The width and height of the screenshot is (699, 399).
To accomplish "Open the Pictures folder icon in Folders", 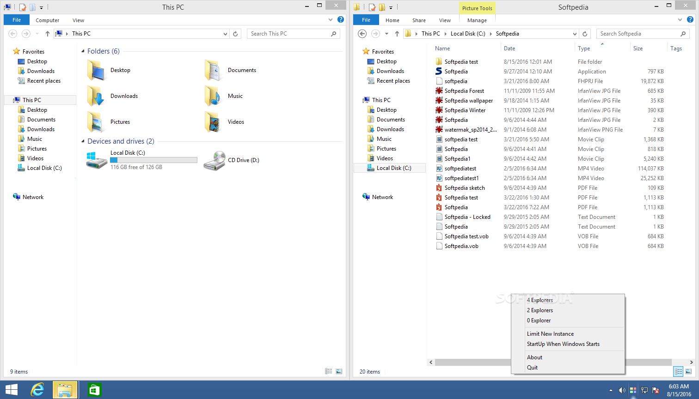I will coord(96,122).
